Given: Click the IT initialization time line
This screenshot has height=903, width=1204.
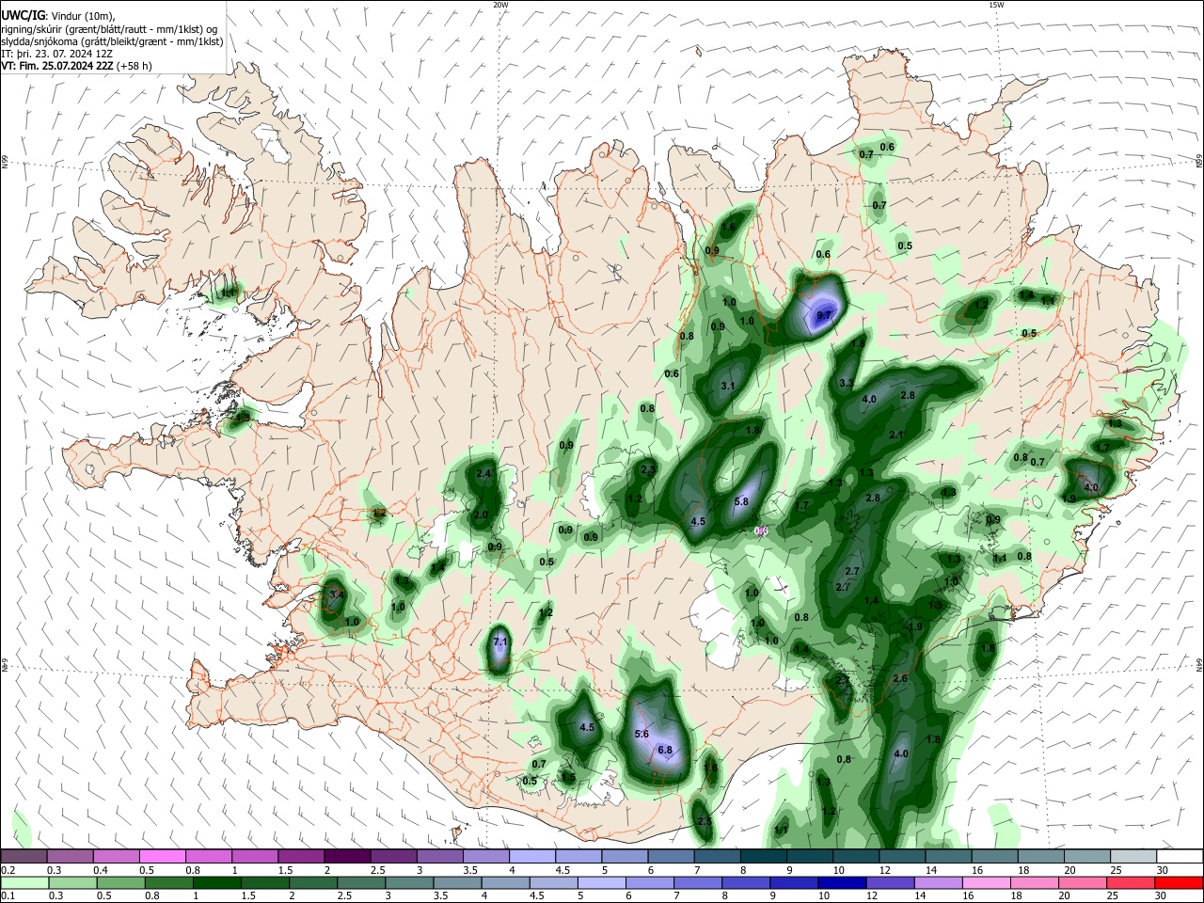Looking at the screenshot, I should pyautogui.click(x=56, y=54).
